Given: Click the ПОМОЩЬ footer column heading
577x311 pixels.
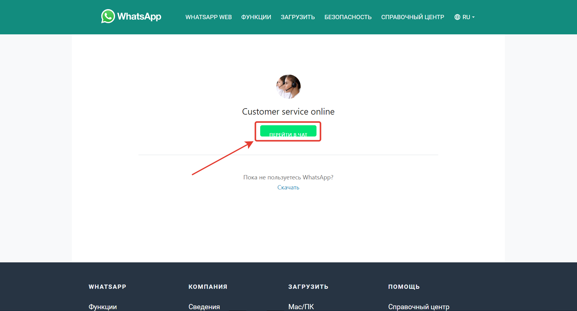Looking at the screenshot, I should click(404, 287).
